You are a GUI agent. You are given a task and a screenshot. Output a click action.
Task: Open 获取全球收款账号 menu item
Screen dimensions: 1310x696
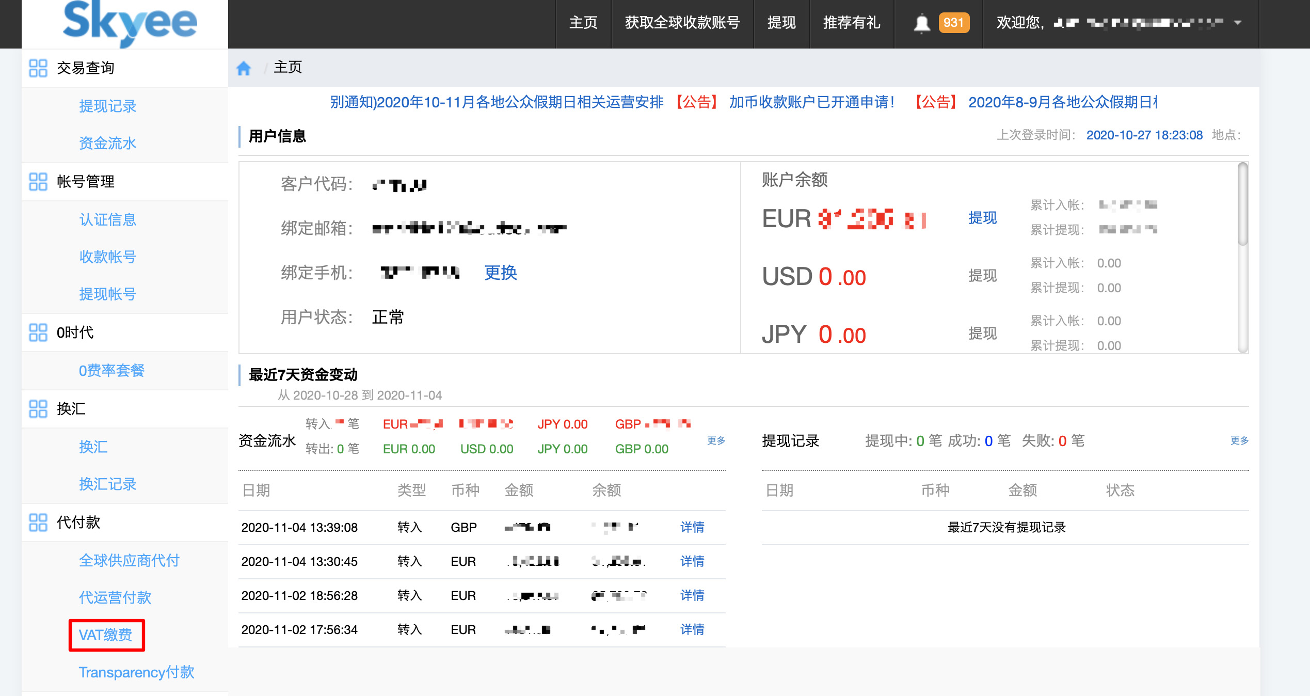[682, 23]
